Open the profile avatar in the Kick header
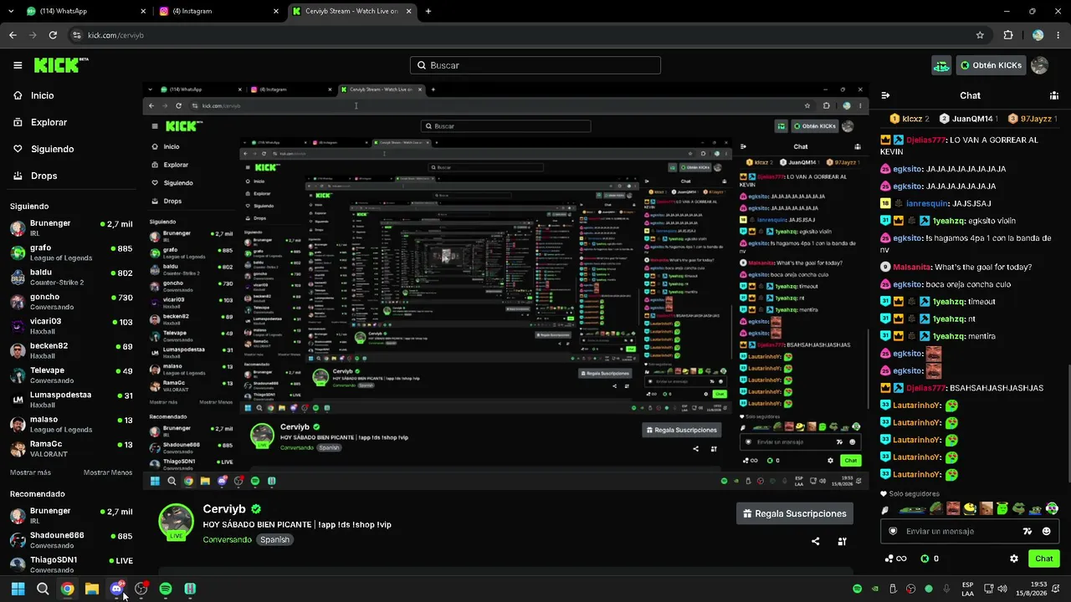1071x602 pixels. coord(1039,65)
